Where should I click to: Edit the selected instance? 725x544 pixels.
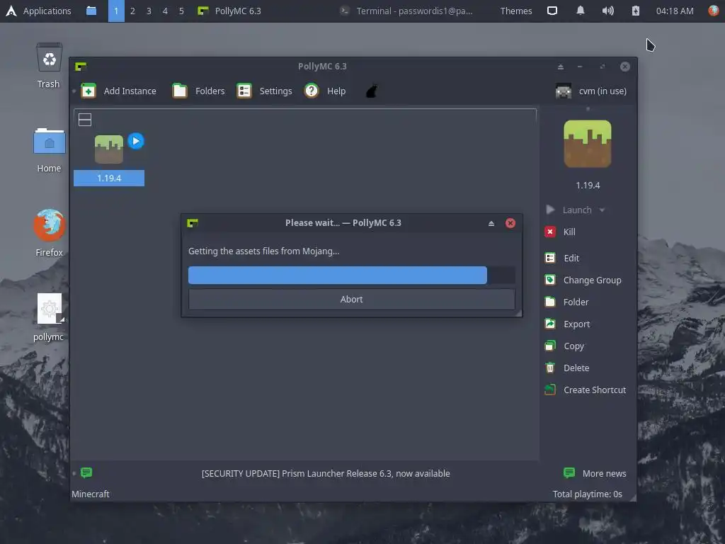point(561,258)
